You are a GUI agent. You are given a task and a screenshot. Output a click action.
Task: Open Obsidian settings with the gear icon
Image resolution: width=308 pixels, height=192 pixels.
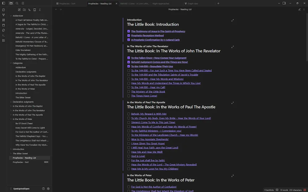48,189
